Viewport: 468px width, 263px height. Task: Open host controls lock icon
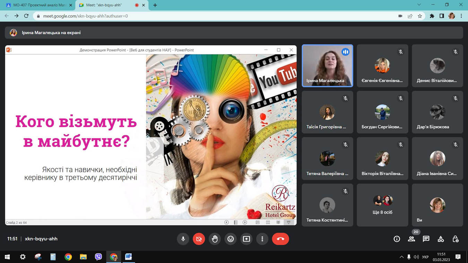pyautogui.click(x=456, y=239)
